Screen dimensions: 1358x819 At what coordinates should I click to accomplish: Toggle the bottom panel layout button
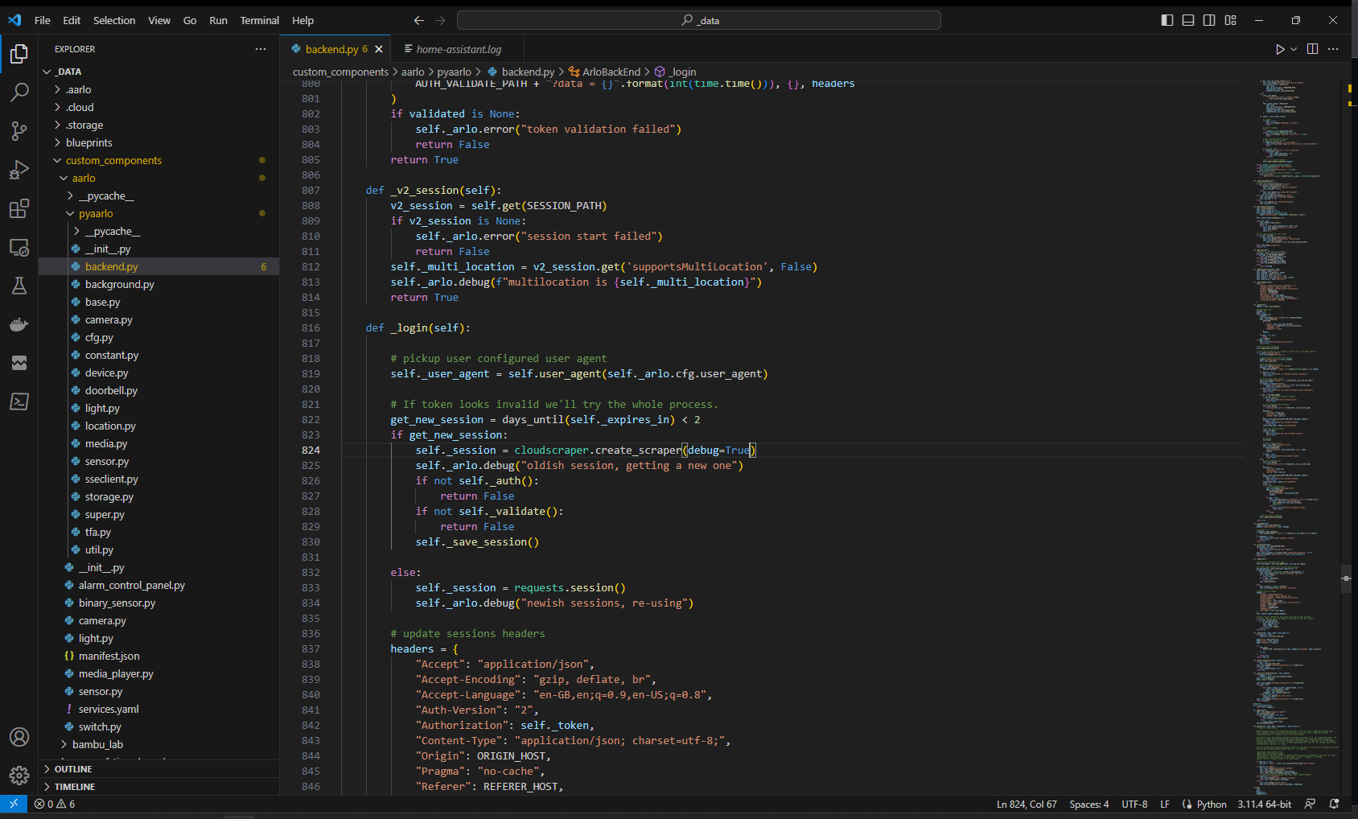(1188, 20)
